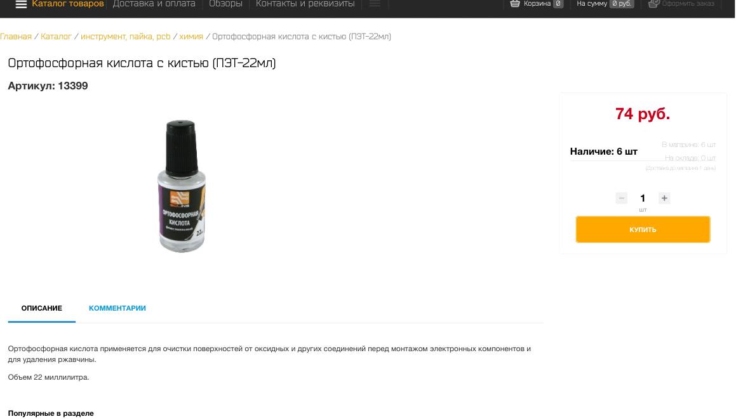Screen dimensions: 743x419
Task: Select the Описание tab
Action: tap(42, 308)
